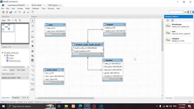Image resolution: width=194 pixels, height=109 pixels.
Task: Switch to the MySQL Model tab
Action: tap(37, 5)
